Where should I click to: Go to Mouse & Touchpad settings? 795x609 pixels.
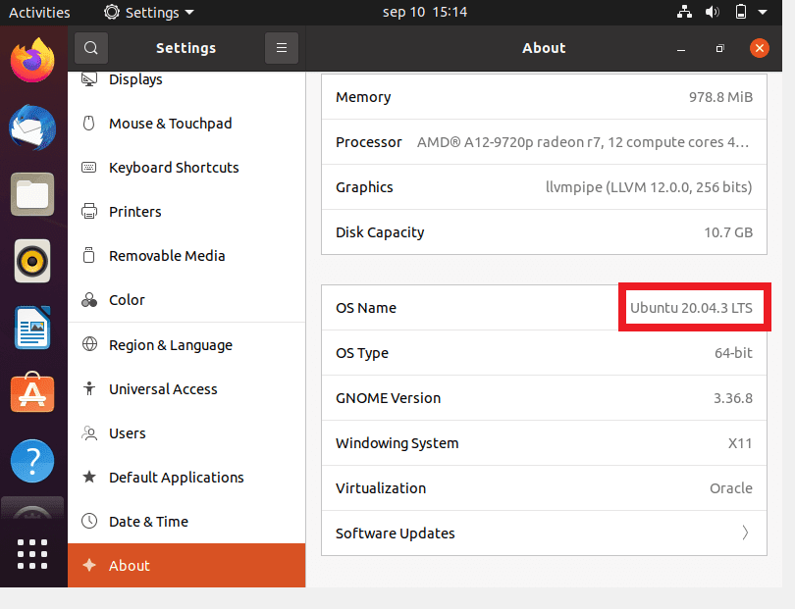tap(186, 124)
